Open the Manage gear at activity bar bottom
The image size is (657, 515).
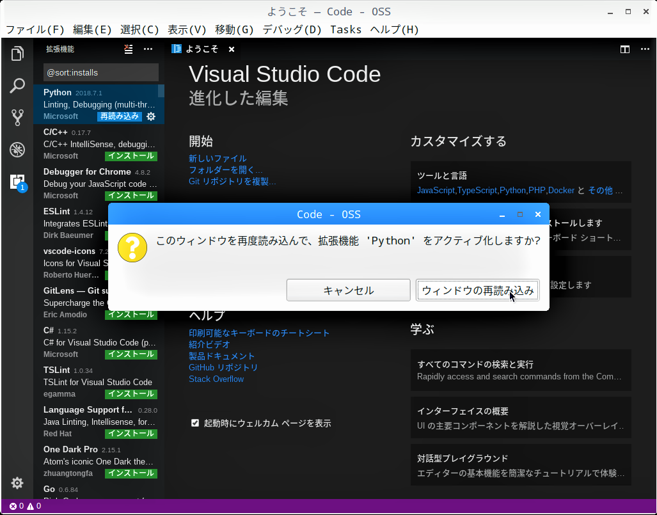[17, 483]
